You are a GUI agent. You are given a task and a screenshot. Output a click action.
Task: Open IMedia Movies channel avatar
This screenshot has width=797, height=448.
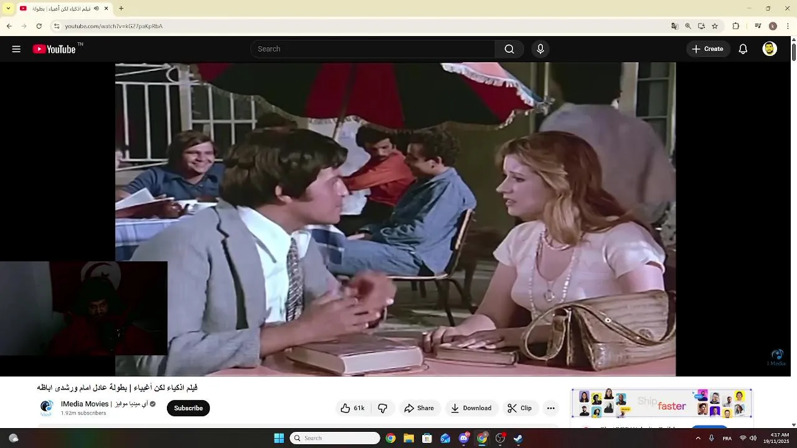point(47,408)
